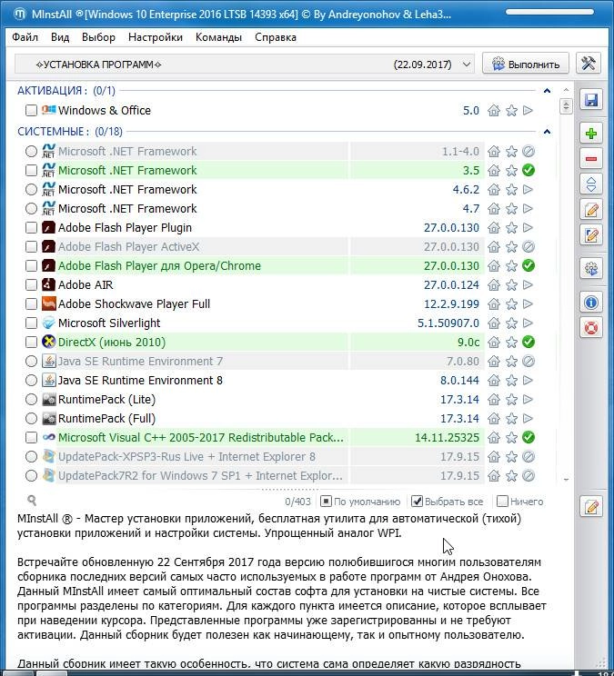Screen dimensions: 614x676
Task: Click the 0/403 counter text
Action: click(297, 502)
